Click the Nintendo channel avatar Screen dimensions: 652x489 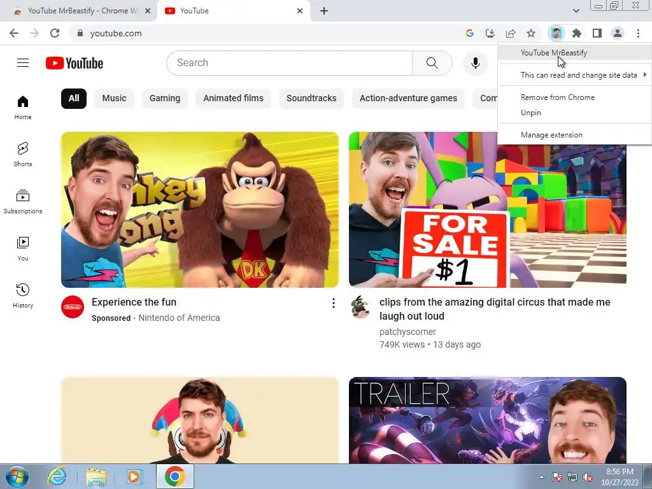pyautogui.click(x=73, y=307)
